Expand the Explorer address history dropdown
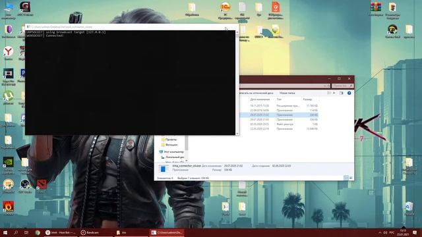This screenshot has height=237, width=422. 324,86
